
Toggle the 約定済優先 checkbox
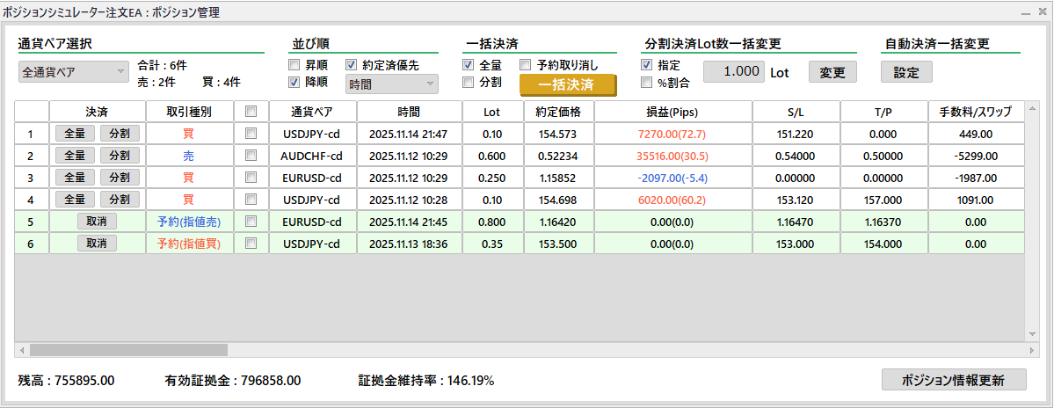click(x=352, y=65)
